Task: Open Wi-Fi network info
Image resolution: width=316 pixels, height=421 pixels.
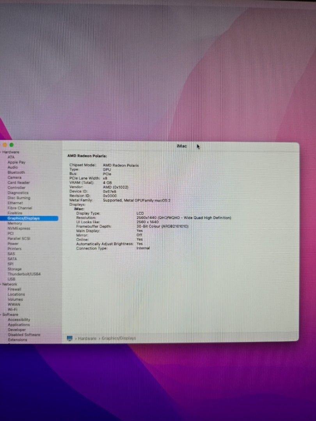Action: tap(12, 310)
